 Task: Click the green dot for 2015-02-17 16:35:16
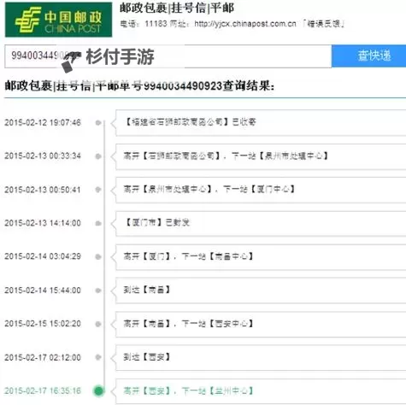98,390
